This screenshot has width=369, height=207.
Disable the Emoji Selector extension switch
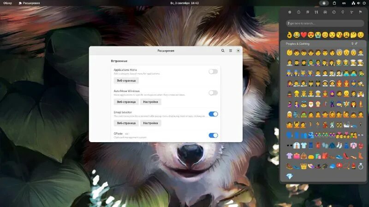click(x=213, y=114)
